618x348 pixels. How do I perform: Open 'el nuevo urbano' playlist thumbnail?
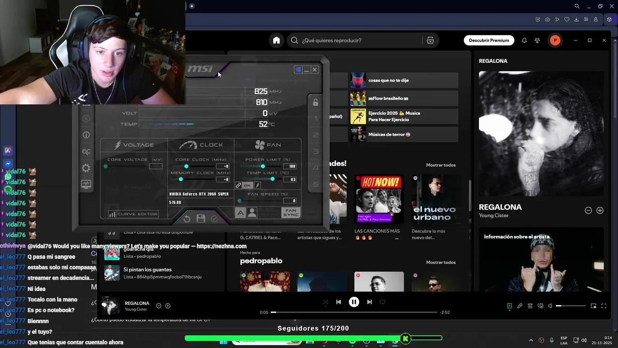435,199
